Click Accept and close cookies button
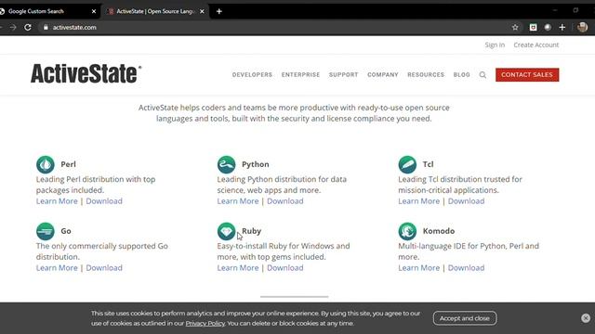This screenshot has height=334, width=595. point(465,318)
